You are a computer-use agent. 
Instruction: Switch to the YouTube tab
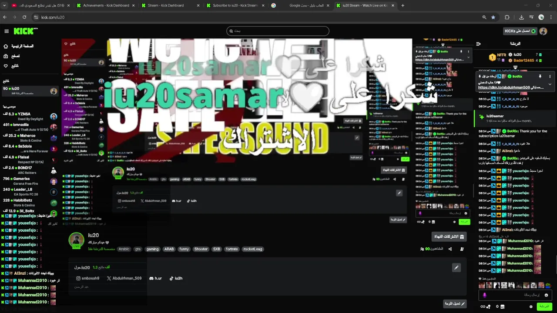pyautogui.click(x=41, y=6)
